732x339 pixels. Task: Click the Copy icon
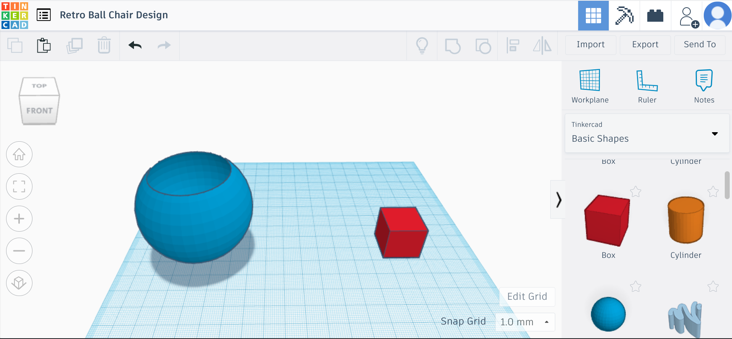coord(15,46)
